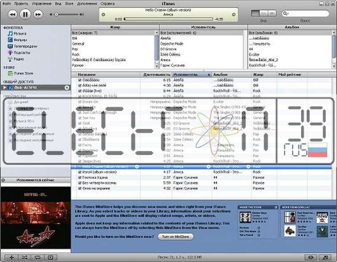Uncheck the (live) track lasting 8:44
The height and width of the screenshot is (262, 337).
(x=80, y=91)
